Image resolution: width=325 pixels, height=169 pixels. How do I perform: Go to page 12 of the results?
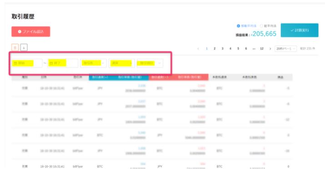[x=262, y=49]
